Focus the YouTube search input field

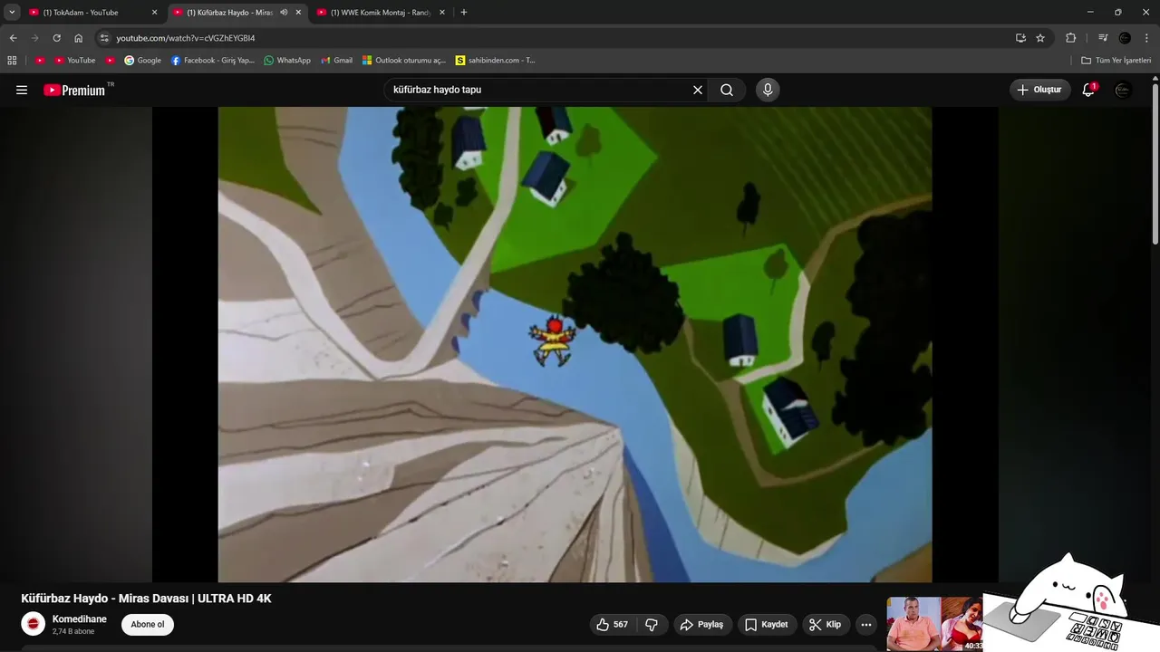pos(538,90)
